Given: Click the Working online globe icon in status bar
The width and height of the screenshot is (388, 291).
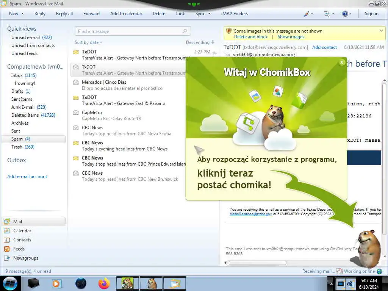Looking at the screenshot, I should (379, 271).
